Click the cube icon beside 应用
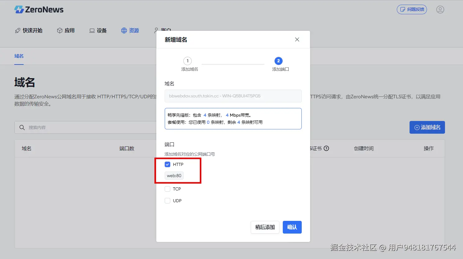463x259 pixels. pos(60,30)
